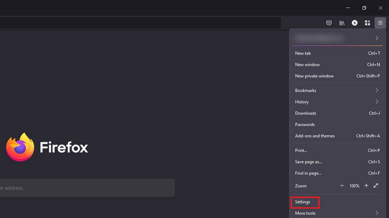Minimize the Firefox window
Screen dimensions: 389x218
tap(348, 8)
